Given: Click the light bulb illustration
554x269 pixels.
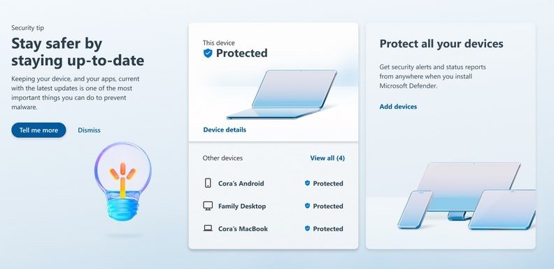Looking at the screenshot, I should (122, 181).
